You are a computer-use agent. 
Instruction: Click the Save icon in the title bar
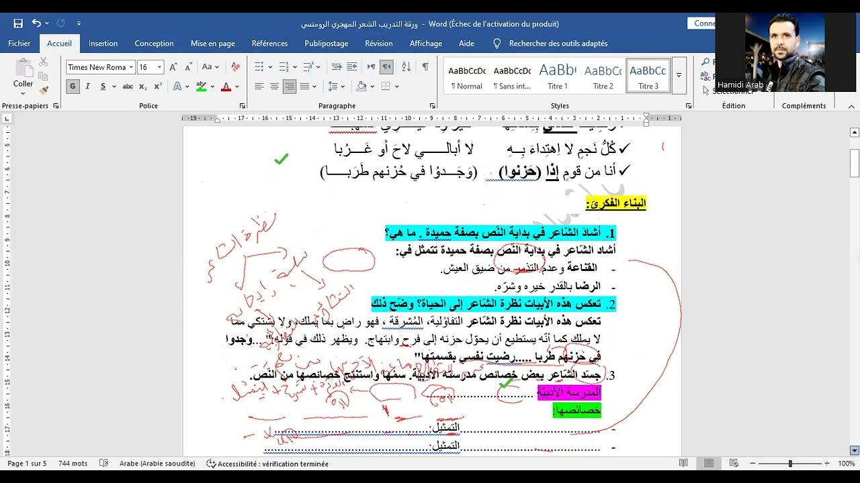[x=18, y=23]
